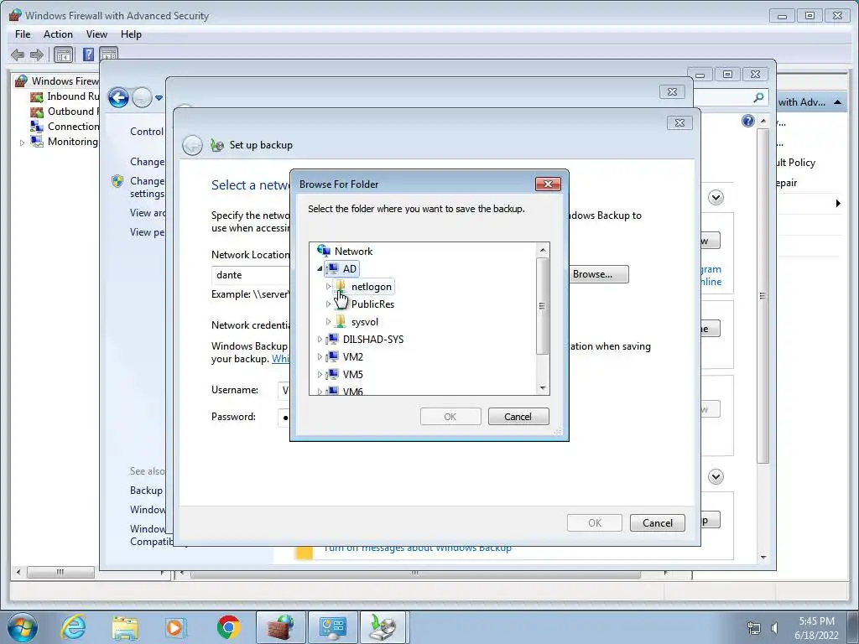Click the Set up backup back arrow
859x644 pixels.
click(192, 145)
